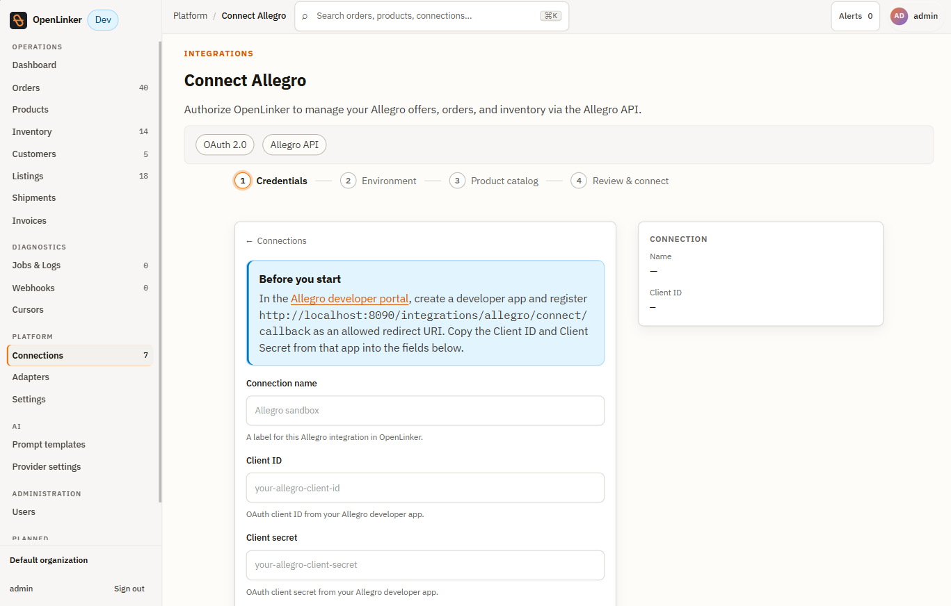This screenshot has height=606, width=951.
Task: Open Cursors diagnostics page
Action: pos(80,309)
